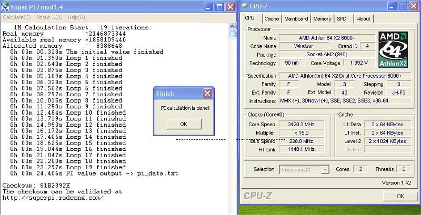This screenshot has width=421, height=215.
Task: Close the Super PI window
Action: [x=230, y=7]
